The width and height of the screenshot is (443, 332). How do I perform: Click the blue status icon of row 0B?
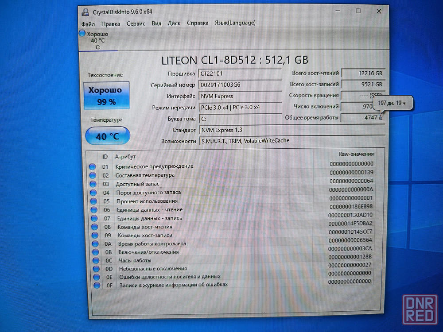click(96, 252)
